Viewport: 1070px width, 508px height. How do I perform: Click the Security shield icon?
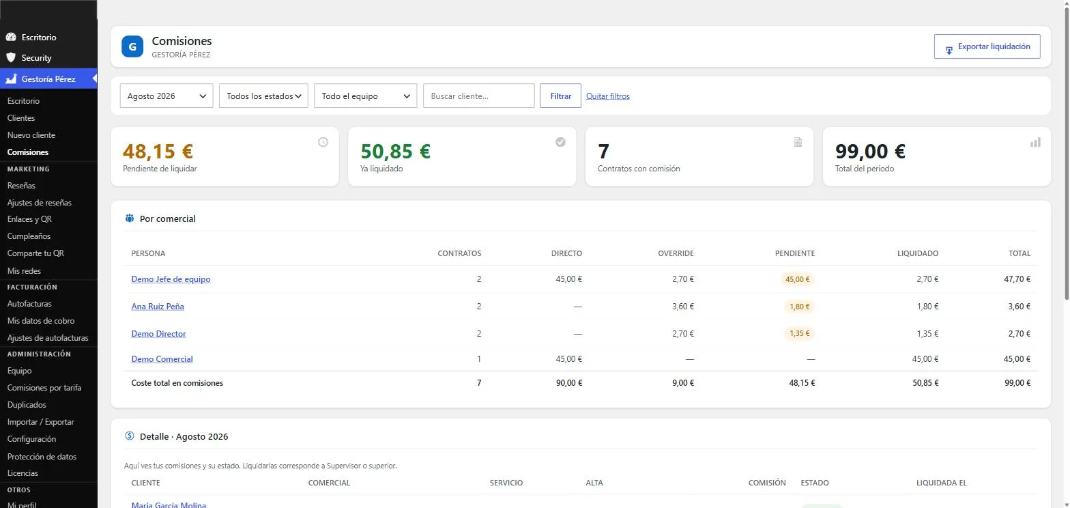coord(10,58)
